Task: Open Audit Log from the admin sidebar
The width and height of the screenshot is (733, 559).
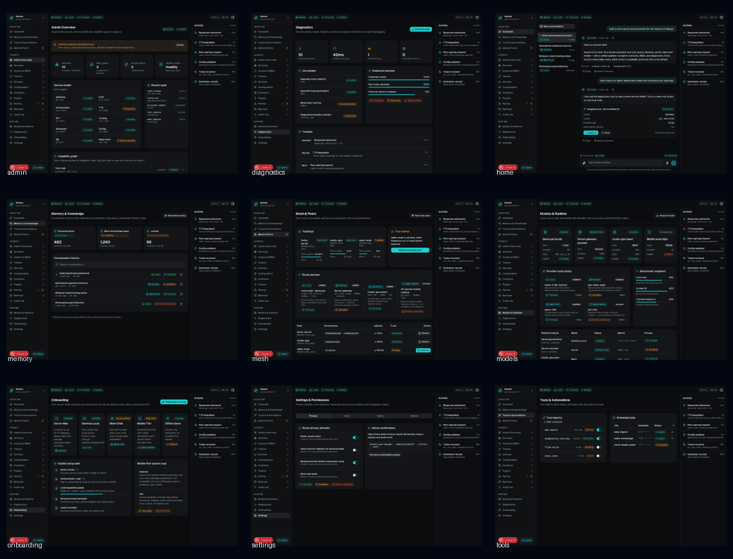Action: (27, 114)
